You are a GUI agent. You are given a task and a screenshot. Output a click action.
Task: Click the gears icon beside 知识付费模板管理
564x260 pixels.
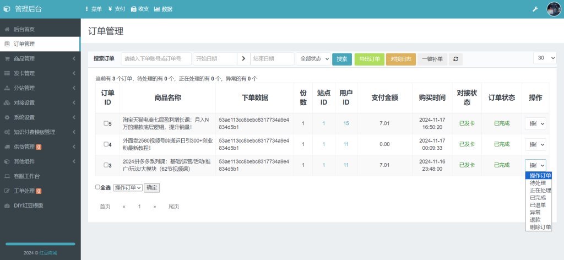click(7, 132)
